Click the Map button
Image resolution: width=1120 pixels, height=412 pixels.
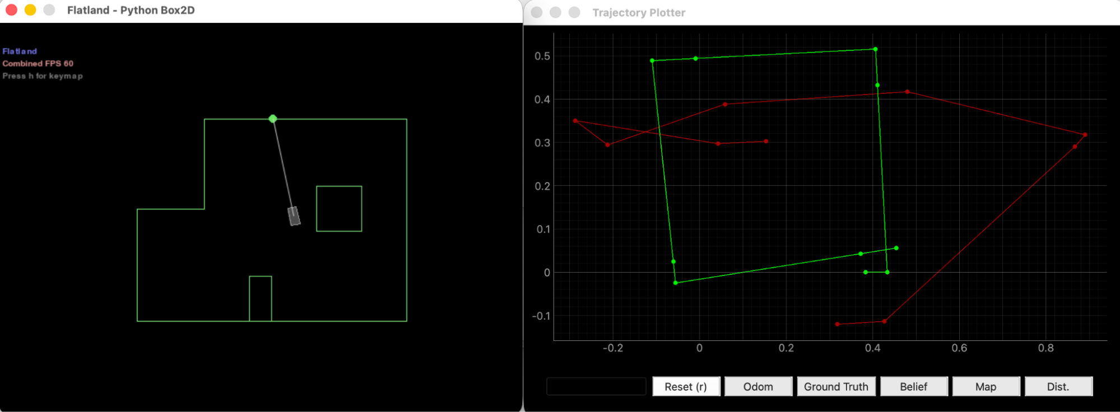tap(986, 386)
